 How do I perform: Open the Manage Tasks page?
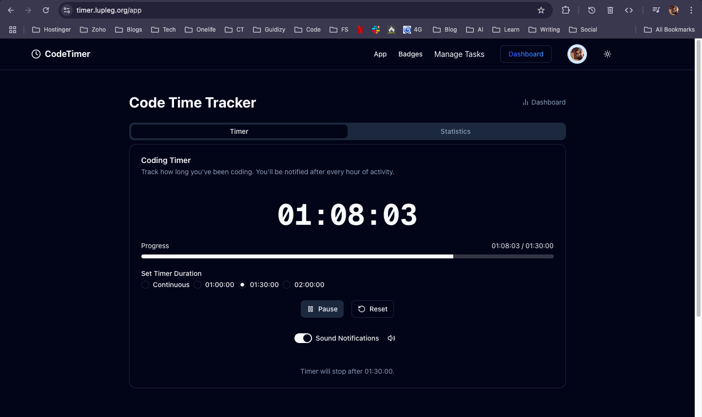point(459,54)
